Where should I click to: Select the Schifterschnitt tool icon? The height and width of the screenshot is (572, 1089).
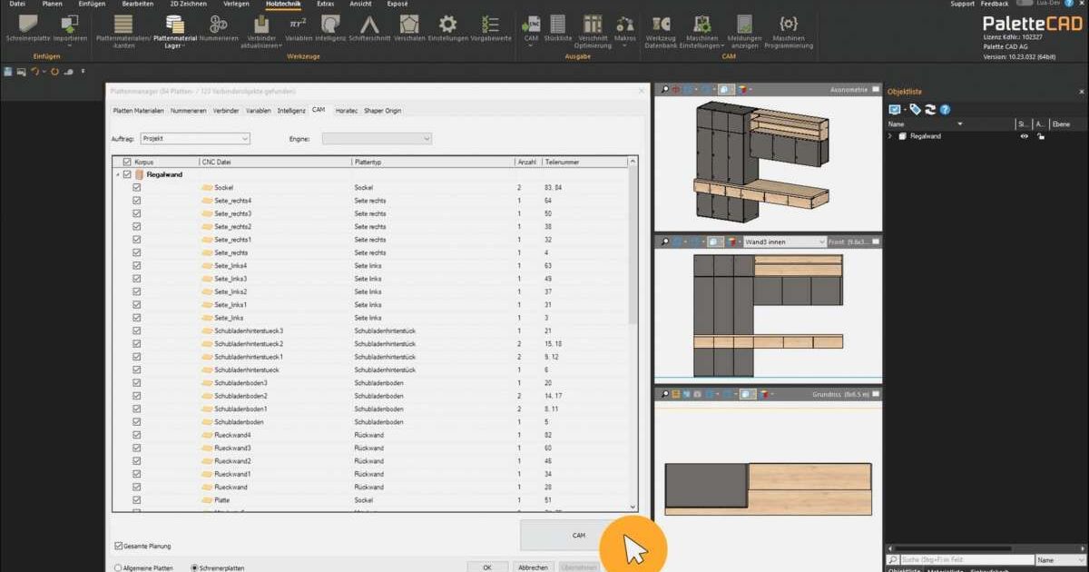point(369,25)
